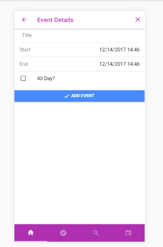Image resolution: width=163 pixels, height=247 pixels.
Task: Click the checkmark icon in Add Event
Action: tap(67, 96)
